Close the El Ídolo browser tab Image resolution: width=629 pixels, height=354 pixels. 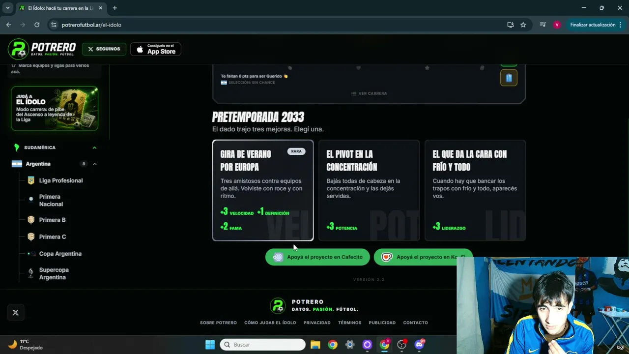click(100, 8)
